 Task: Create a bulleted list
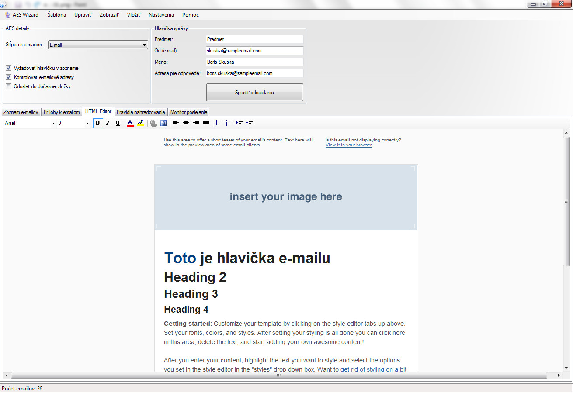(229, 123)
